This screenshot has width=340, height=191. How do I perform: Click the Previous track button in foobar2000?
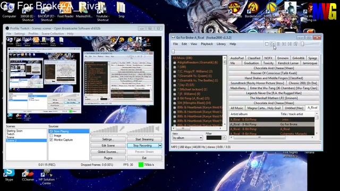click(284, 44)
